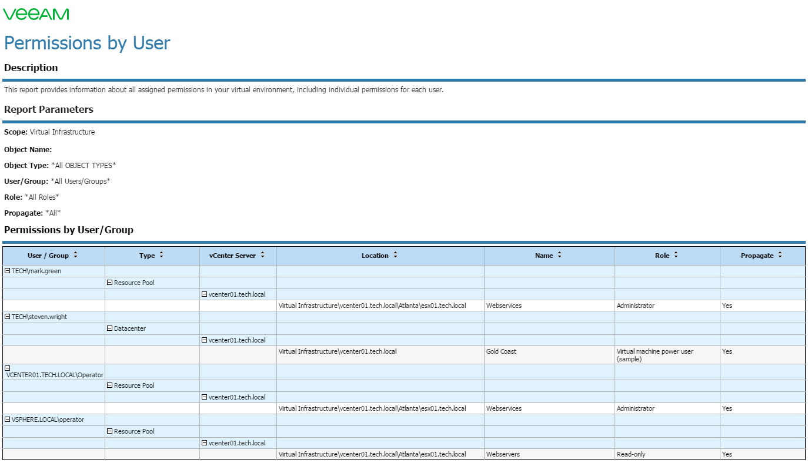This screenshot has height=463, width=808.
Task: Click the 'Scope: Virtual Infrastructure' parameter
Action: [49, 132]
